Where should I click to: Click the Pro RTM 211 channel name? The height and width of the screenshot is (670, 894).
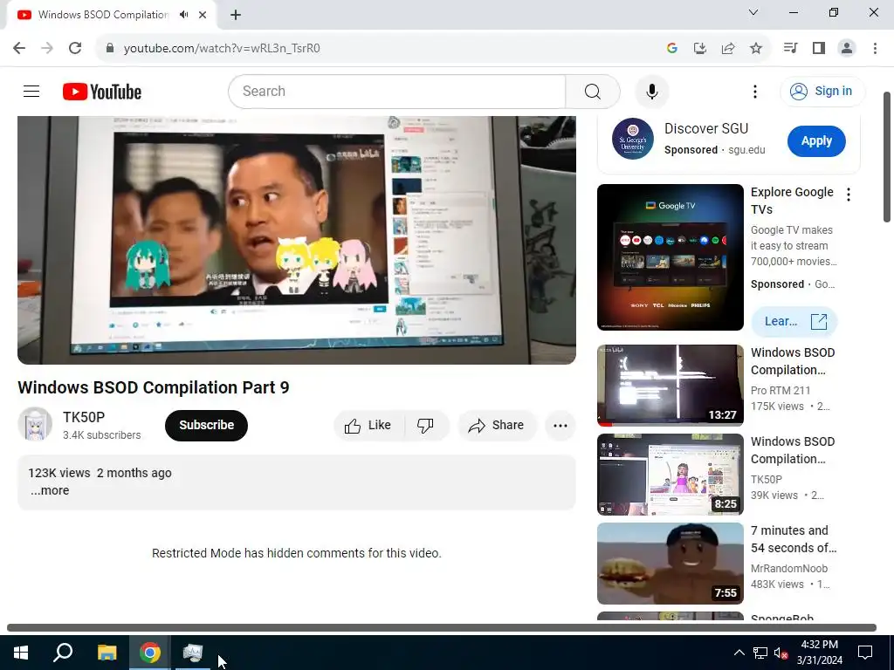(x=780, y=390)
